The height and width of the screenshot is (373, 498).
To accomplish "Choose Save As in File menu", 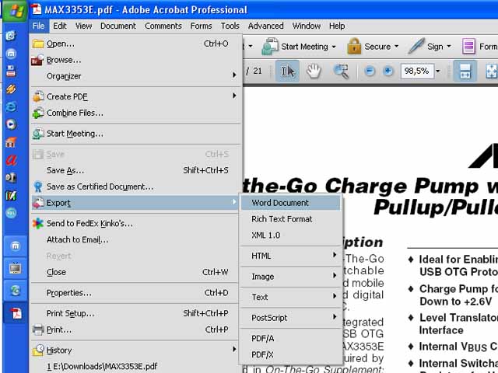I will point(136,170).
